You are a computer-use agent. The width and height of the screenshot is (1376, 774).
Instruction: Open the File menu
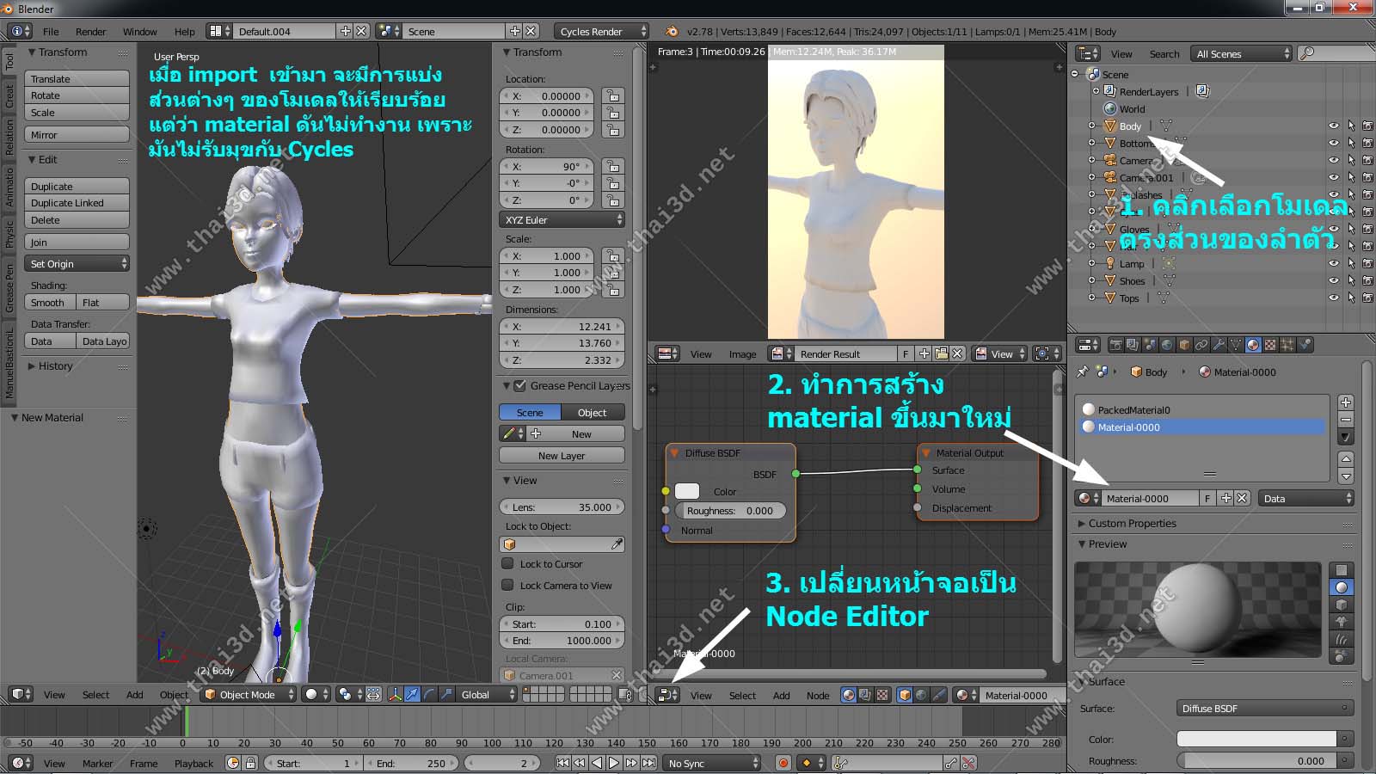pos(51,31)
